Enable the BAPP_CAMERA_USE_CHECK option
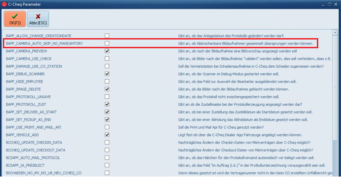This screenshot has height=177, width=341. pos(107,59)
